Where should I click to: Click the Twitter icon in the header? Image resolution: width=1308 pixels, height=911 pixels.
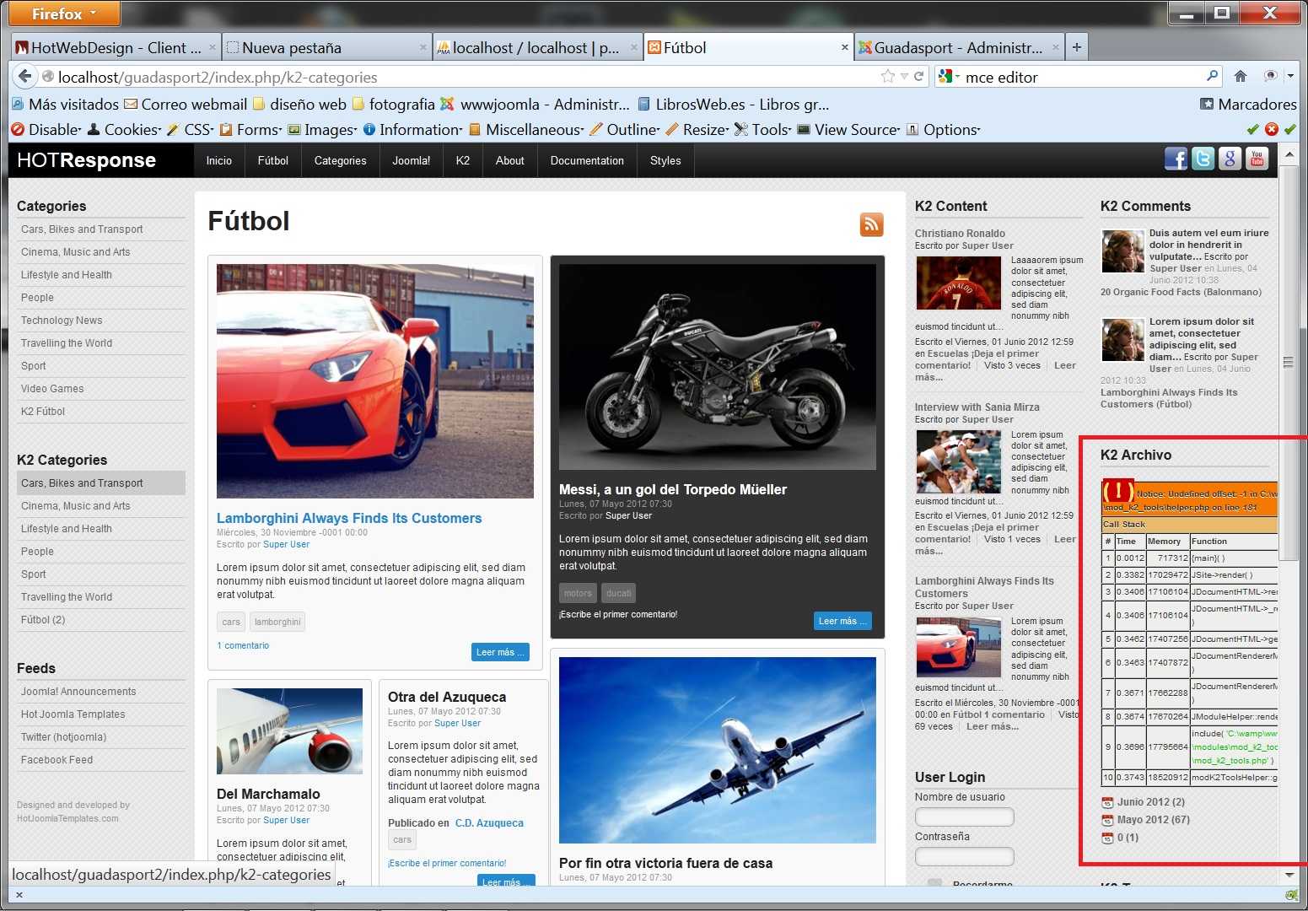click(1203, 159)
